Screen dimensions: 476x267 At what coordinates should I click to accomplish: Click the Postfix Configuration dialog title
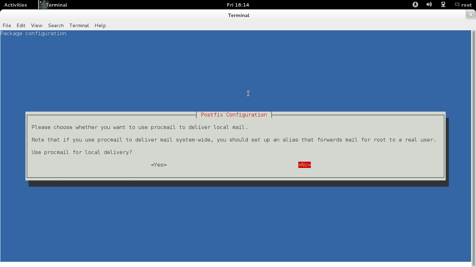coord(234,115)
